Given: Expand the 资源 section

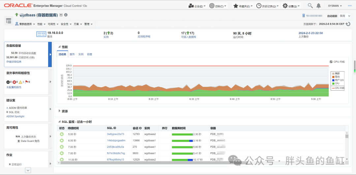Looking at the screenshot, I should [x=59, y=111].
